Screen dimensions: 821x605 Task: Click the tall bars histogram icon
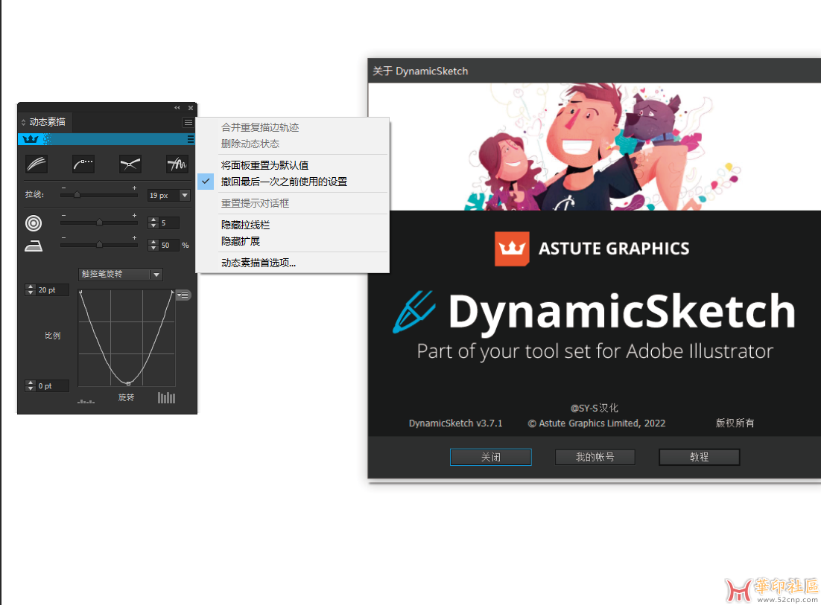pos(166,398)
